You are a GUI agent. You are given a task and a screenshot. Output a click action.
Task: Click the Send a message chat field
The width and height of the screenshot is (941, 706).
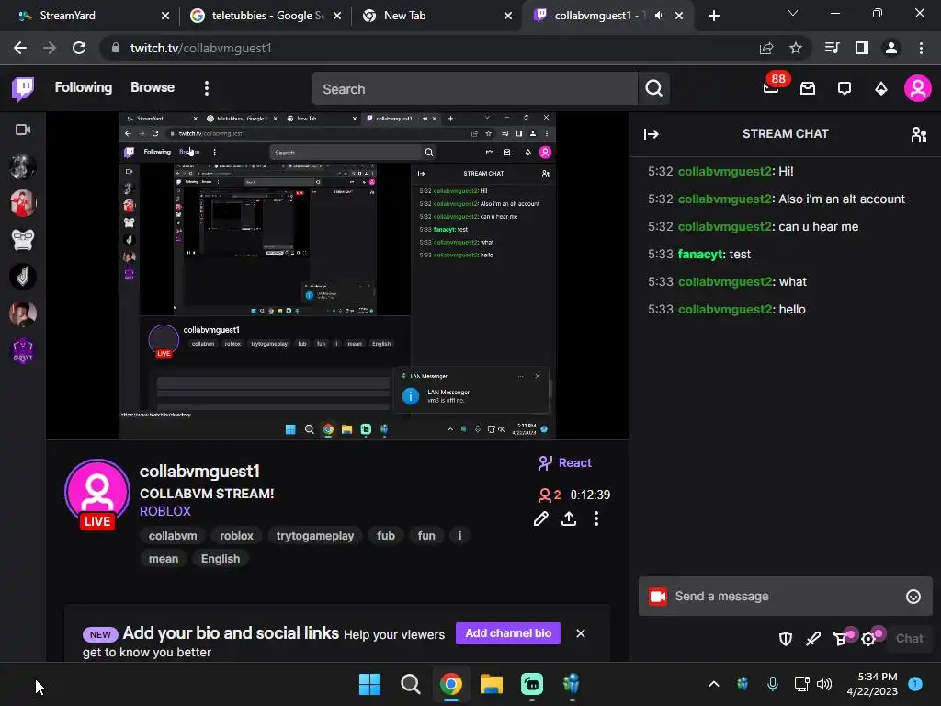785,596
